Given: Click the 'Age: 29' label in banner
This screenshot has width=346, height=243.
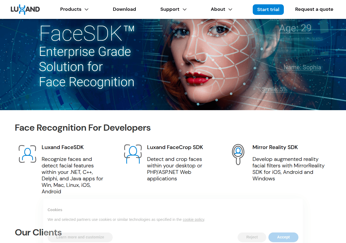Looking at the screenshot, I should click(x=295, y=28).
